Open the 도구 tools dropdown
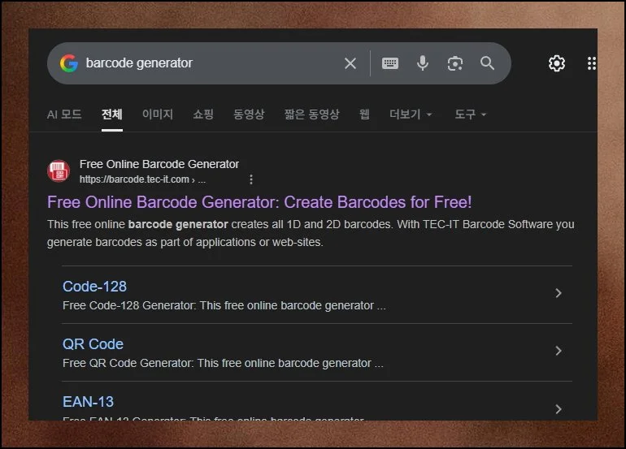 470,114
